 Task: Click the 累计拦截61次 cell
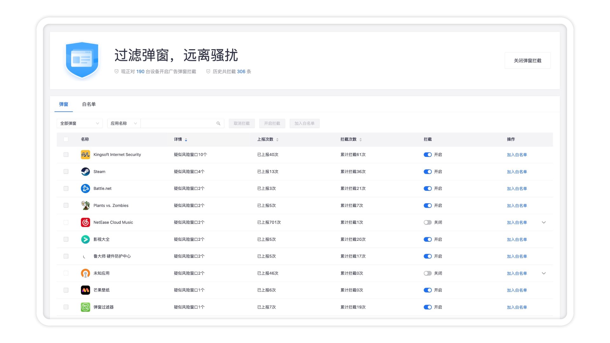353,155
